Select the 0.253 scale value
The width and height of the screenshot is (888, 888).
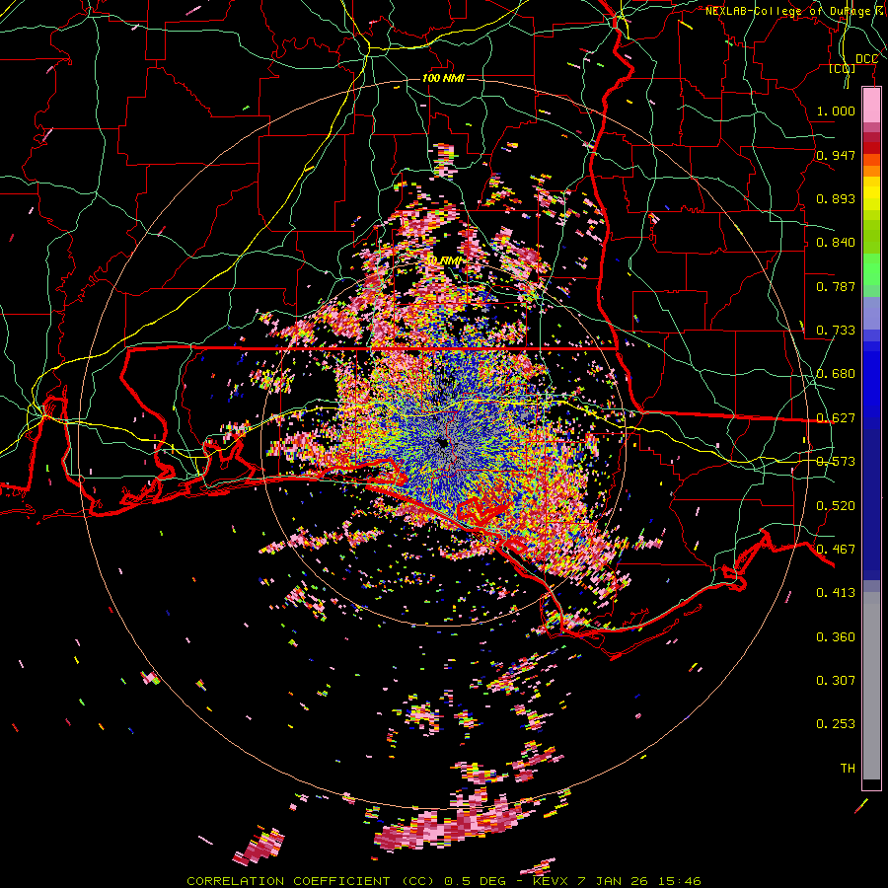836,724
